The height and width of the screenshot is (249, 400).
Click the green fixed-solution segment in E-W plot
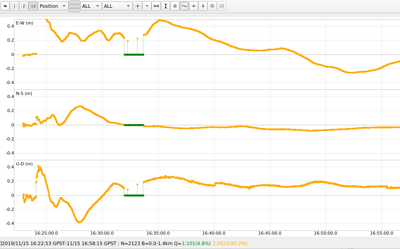click(134, 54)
